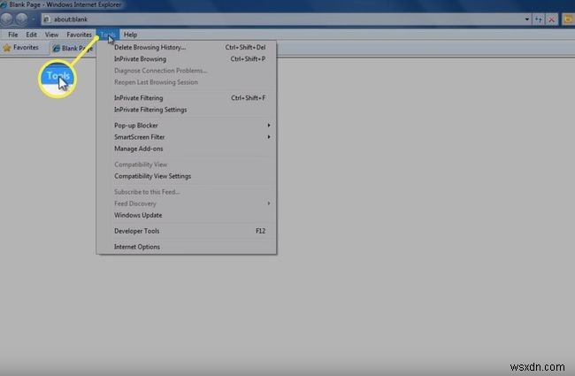Click the page icon beside about:blank

47,19
